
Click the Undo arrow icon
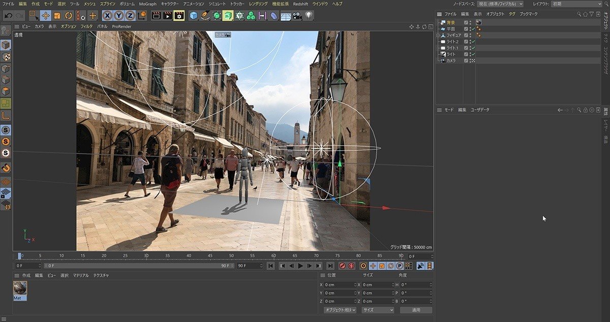click(x=8, y=16)
